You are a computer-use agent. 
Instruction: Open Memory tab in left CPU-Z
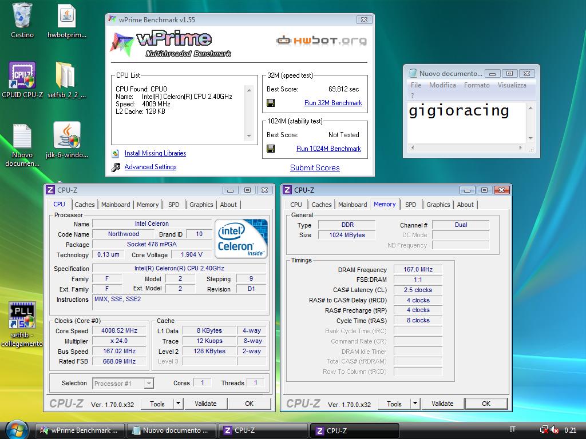point(148,205)
